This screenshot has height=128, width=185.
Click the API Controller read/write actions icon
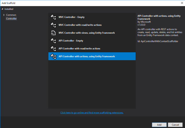coord(53,48)
